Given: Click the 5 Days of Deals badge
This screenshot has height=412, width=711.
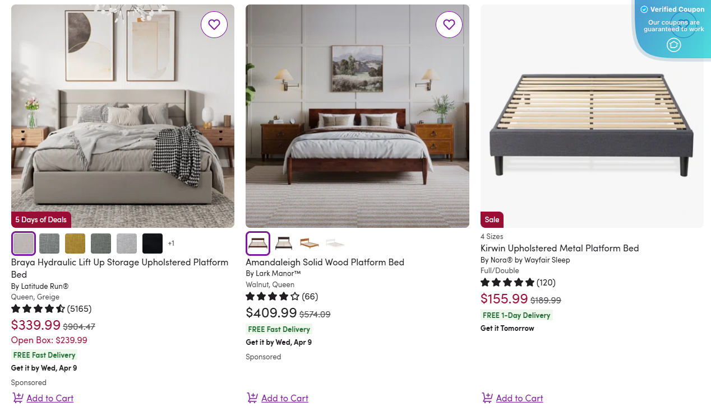Looking at the screenshot, I should click(x=40, y=219).
